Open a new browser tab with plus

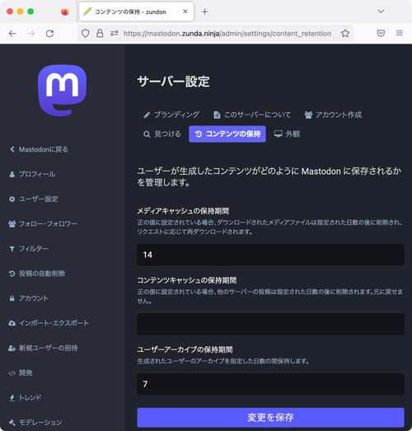204,12
